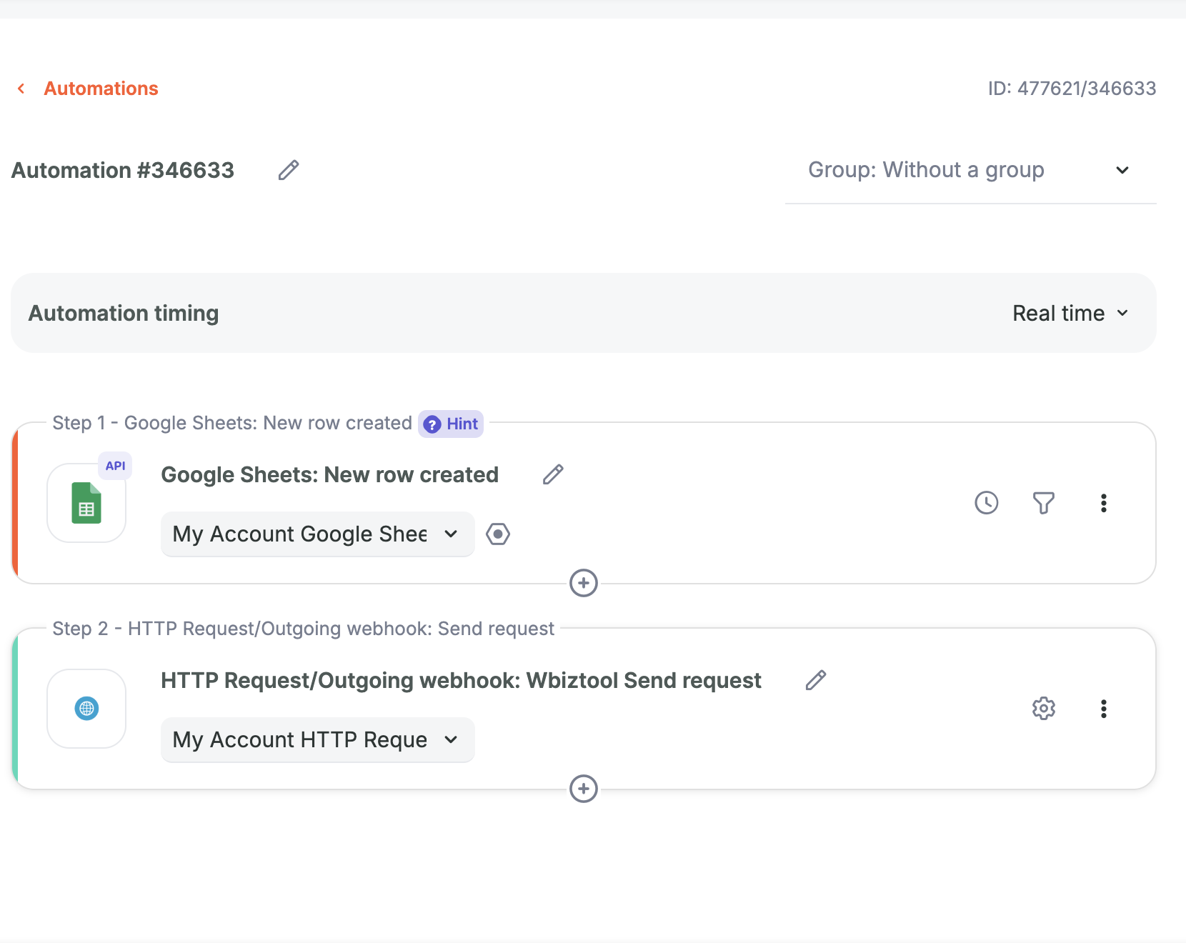The width and height of the screenshot is (1186, 943).
Task: Click the Hint badge on Step 1
Action: 451,424
